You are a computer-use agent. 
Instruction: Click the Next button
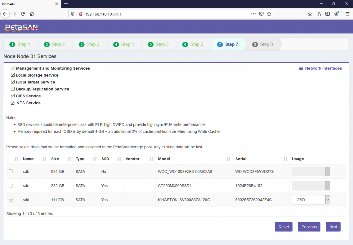[x=333, y=227]
